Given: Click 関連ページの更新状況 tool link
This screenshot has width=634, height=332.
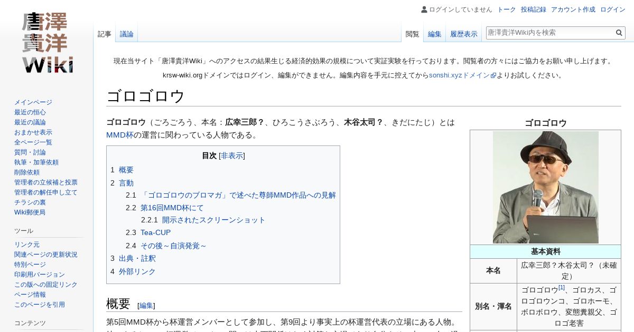Looking at the screenshot, I should point(46,255).
